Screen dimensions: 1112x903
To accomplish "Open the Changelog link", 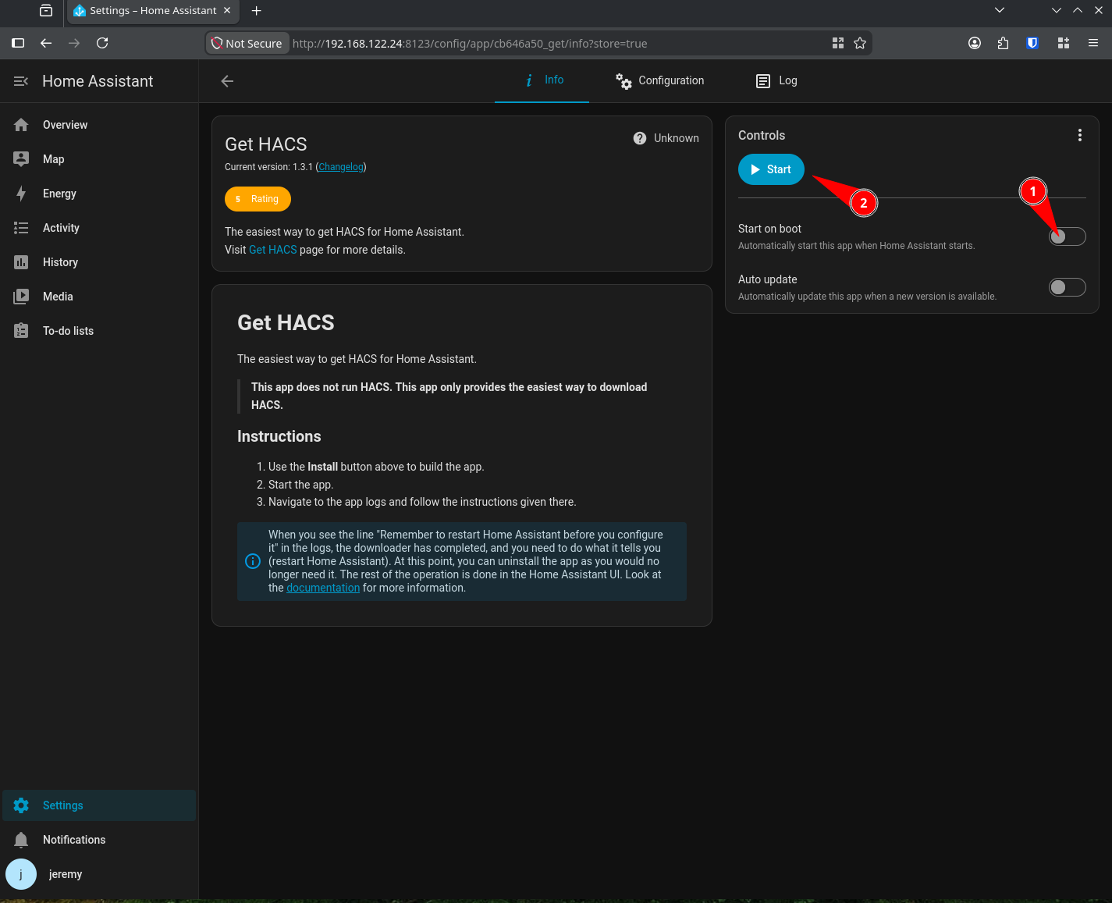I will point(341,167).
